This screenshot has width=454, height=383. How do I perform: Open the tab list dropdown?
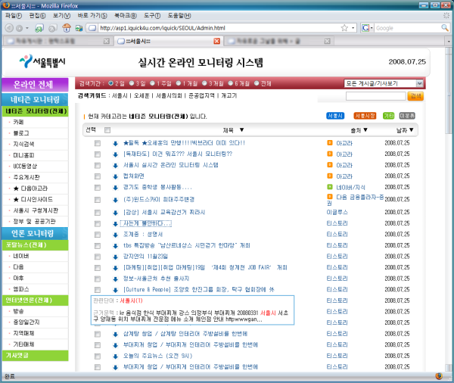(449, 41)
